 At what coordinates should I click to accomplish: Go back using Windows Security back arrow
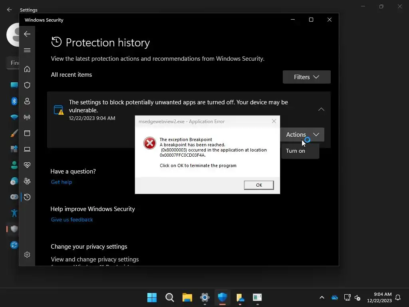[27, 34]
